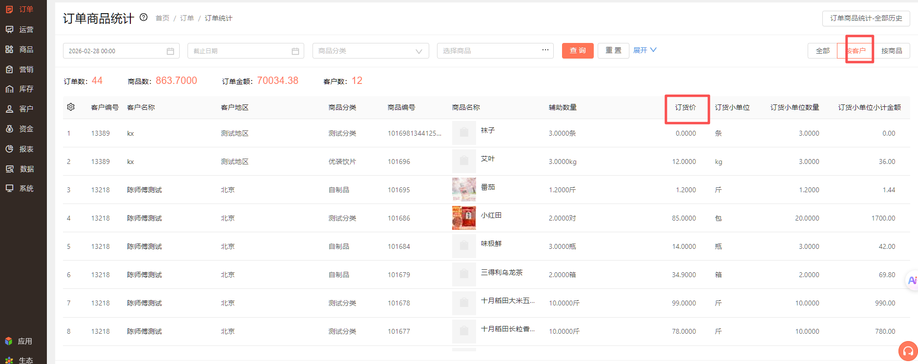This screenshot has height=364, width=918.
Task: Open the 小红田 product thumbnail
Action: click(464, 218)
